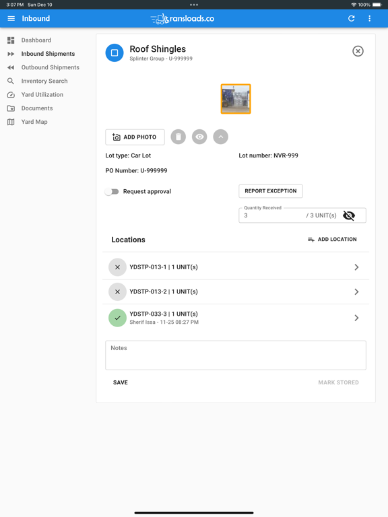Image resolution: width=388 pixels, height=517 pixels.
Task: Click the Roof Shingles title
Action: pyautogui.click(x=158, y=48)
